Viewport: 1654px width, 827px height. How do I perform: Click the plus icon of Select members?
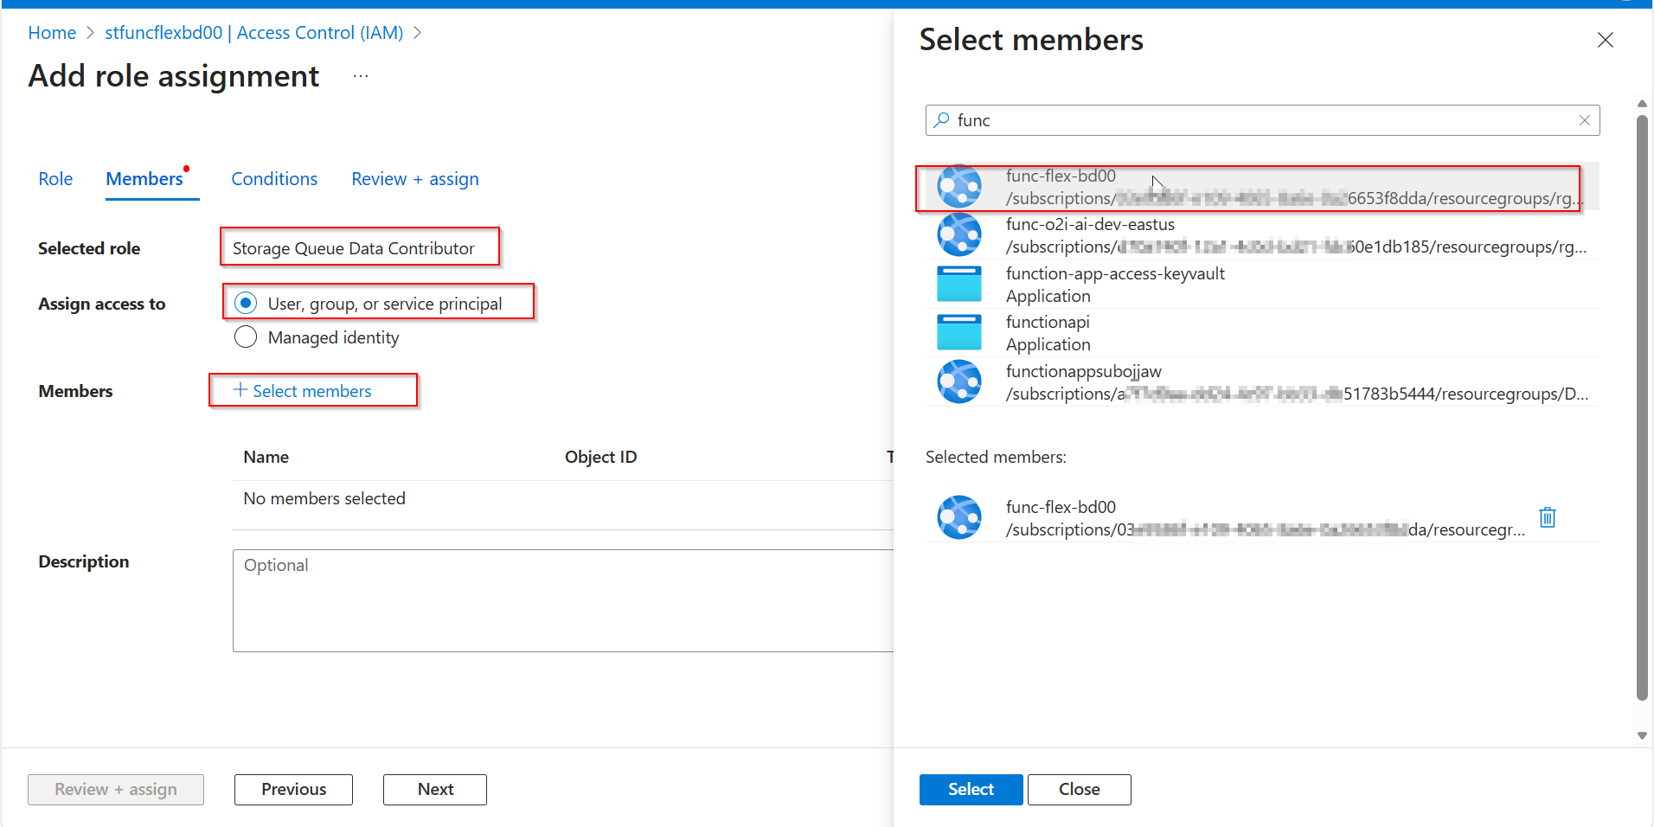[x=240, y=390]
